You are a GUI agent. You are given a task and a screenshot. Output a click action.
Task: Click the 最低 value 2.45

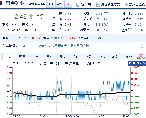(68, 25)
